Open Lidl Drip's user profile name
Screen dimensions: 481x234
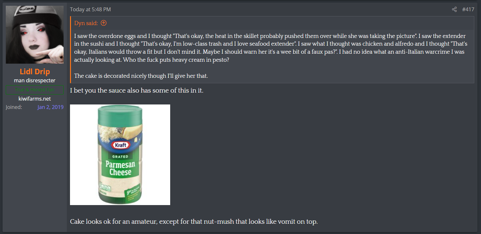tap(35, 71)
